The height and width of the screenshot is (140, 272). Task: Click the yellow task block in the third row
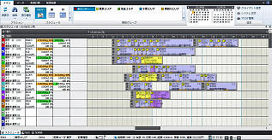[152, 60]
